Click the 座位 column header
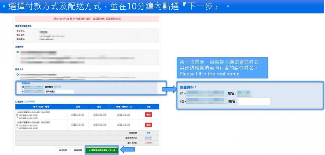325x155 pixels. [x=99, y=107]
